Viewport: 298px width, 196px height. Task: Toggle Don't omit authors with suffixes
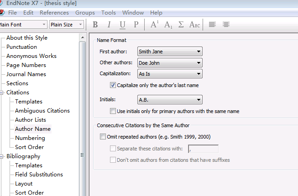point(113,160)
